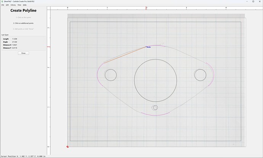Click the left magenta arc
This screenshot has height=158, width=263.
pyautogui.click(x=97, y=75)
